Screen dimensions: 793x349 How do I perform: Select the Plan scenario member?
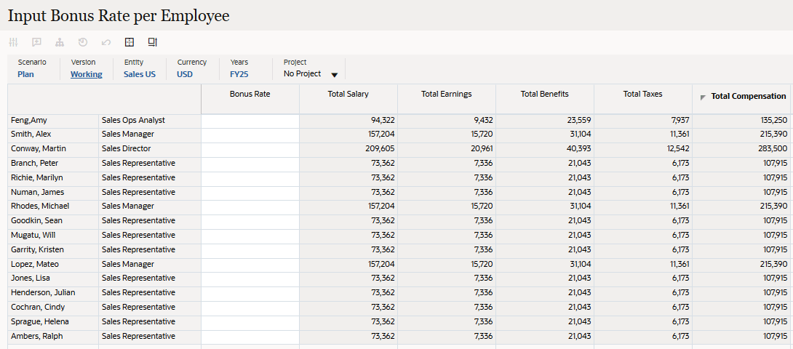click(x=25, y=74)
